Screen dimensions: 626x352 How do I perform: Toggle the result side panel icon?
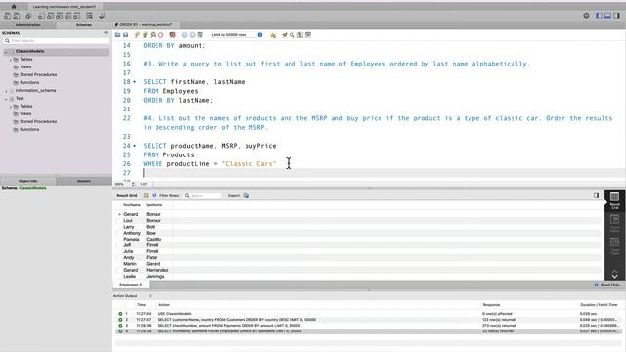click(596, 196)
